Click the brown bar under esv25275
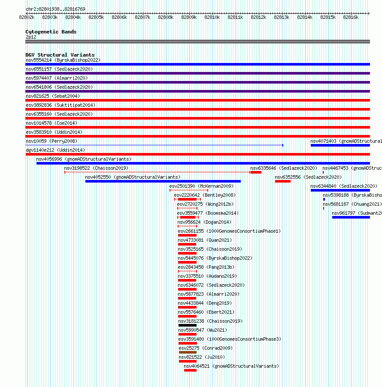The height and width of the screenshot is (387, 382). click(188, 352)
